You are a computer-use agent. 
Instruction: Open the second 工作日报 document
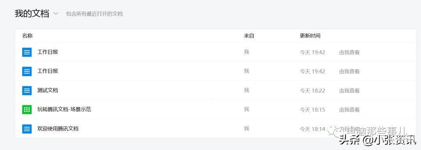click(x=48, y=71)
